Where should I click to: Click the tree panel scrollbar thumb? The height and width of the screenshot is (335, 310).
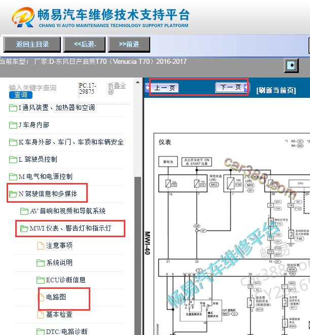click(138, 256)
